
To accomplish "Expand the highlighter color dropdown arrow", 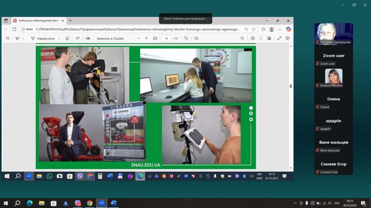I will [x=24, y=38].
